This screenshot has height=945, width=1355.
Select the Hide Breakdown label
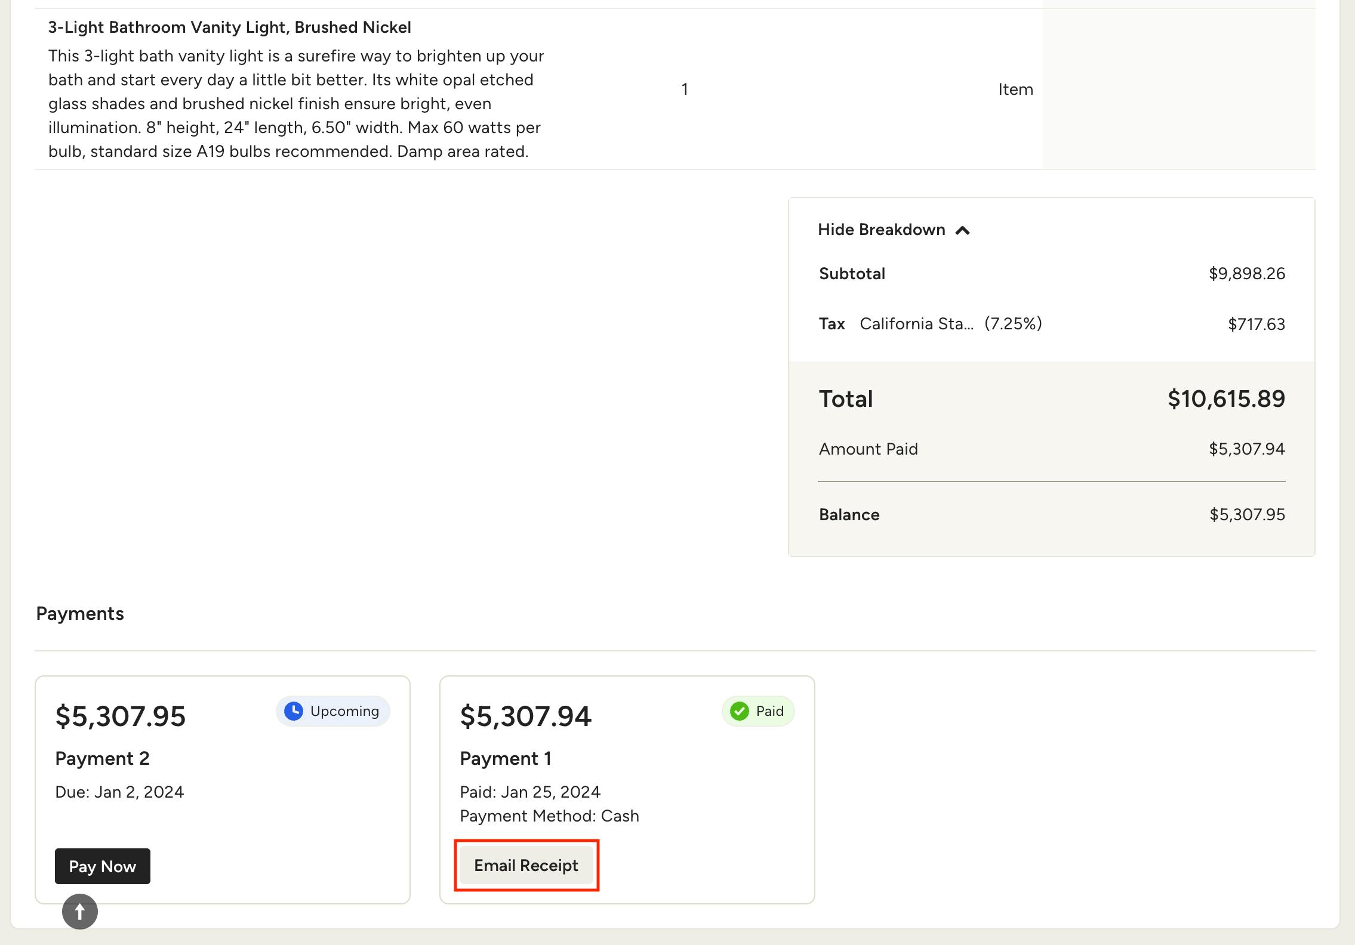pyautogui.click(x=882, y=229)
